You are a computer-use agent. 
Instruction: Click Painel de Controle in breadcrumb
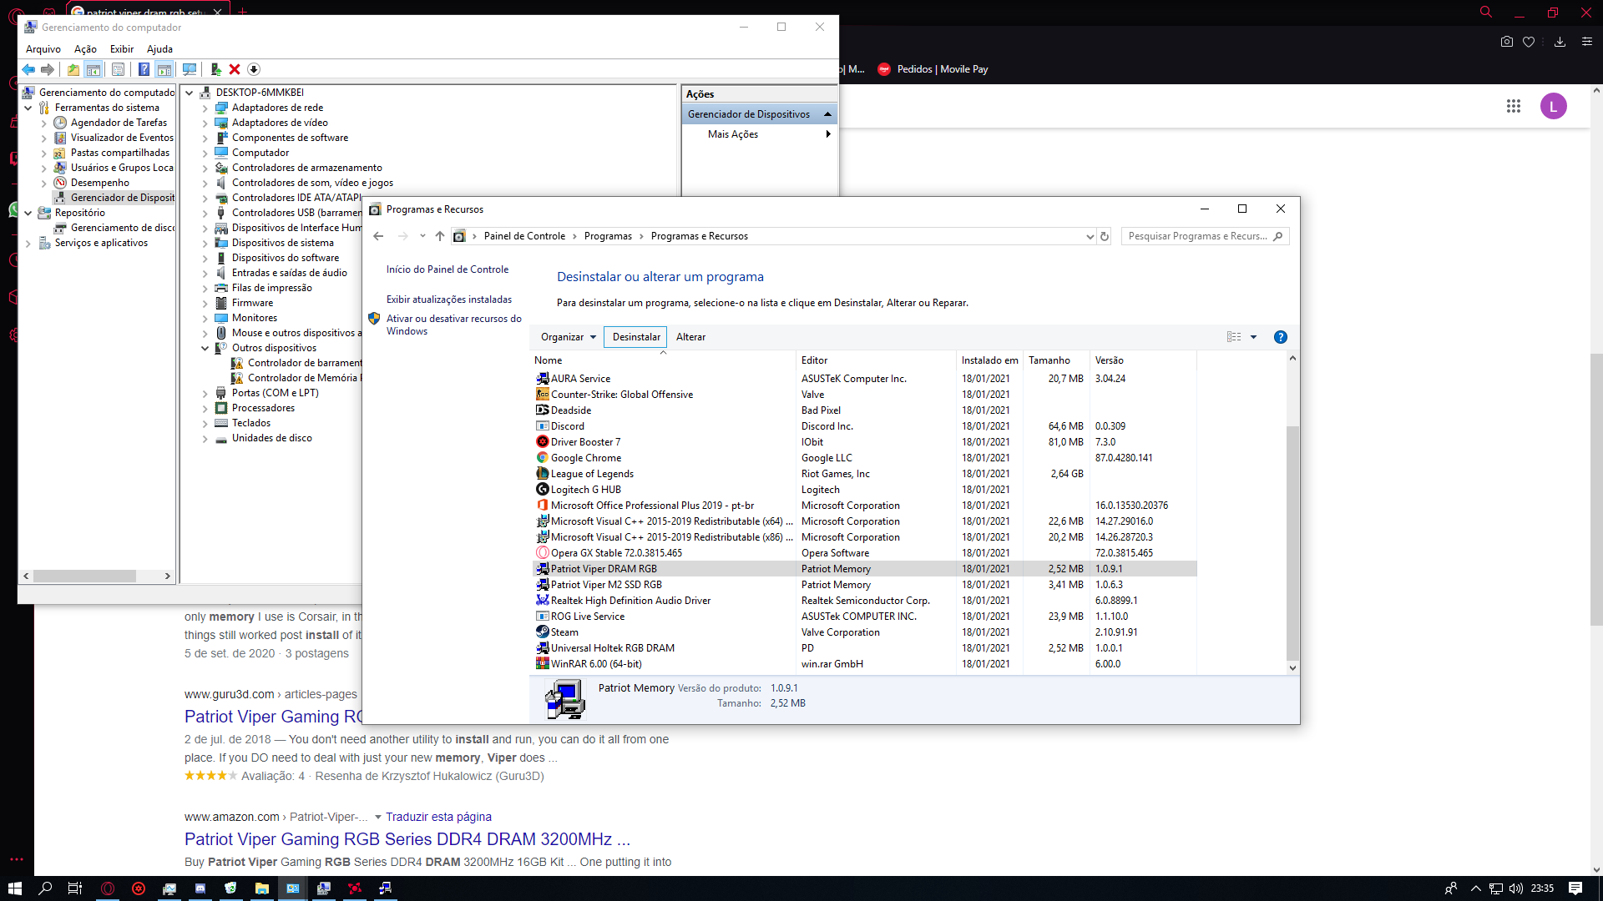click(524, 237)
